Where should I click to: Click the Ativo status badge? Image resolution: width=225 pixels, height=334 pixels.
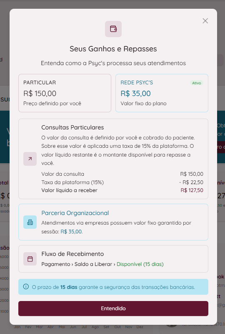pos(197,83)
